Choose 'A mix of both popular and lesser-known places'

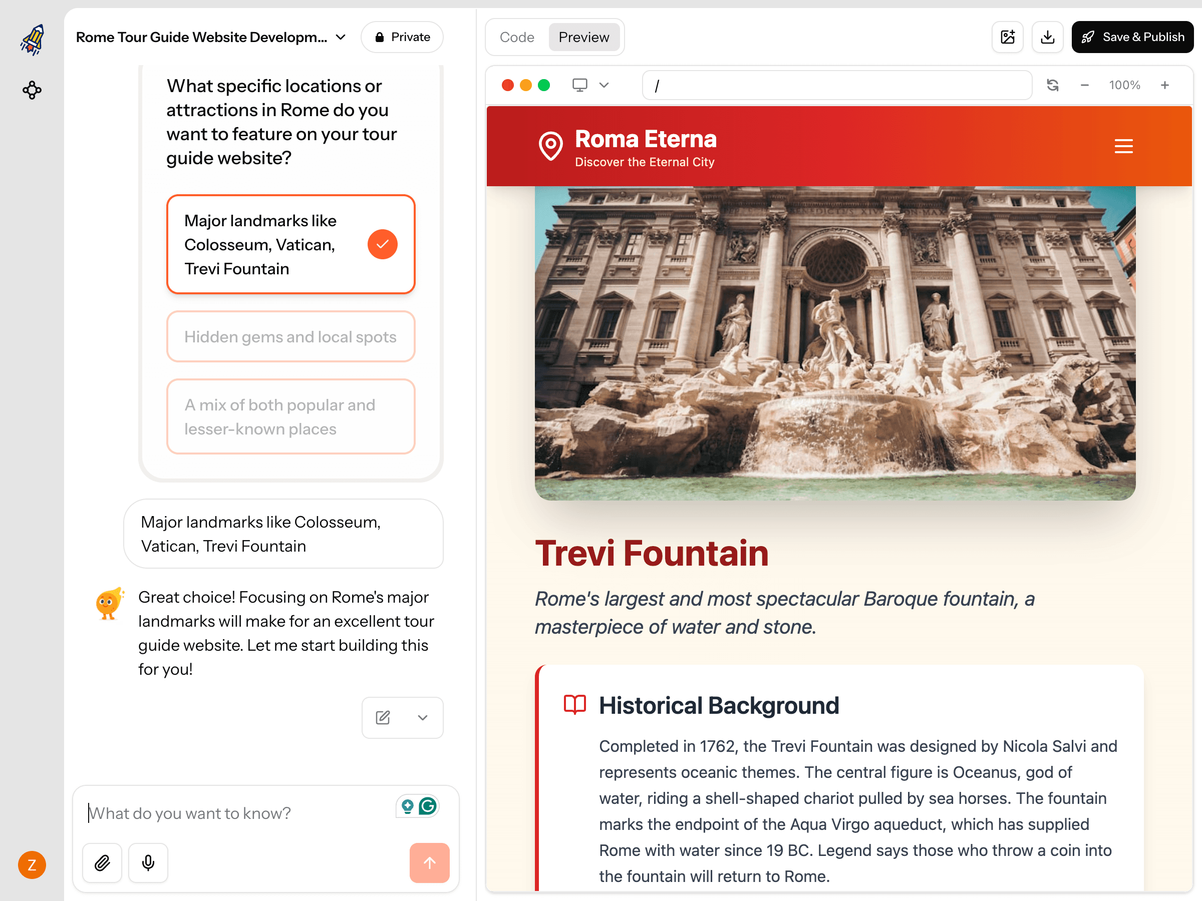(x=290, y=416)
